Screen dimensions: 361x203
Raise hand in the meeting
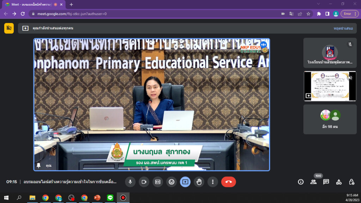[x=199, y=182]
